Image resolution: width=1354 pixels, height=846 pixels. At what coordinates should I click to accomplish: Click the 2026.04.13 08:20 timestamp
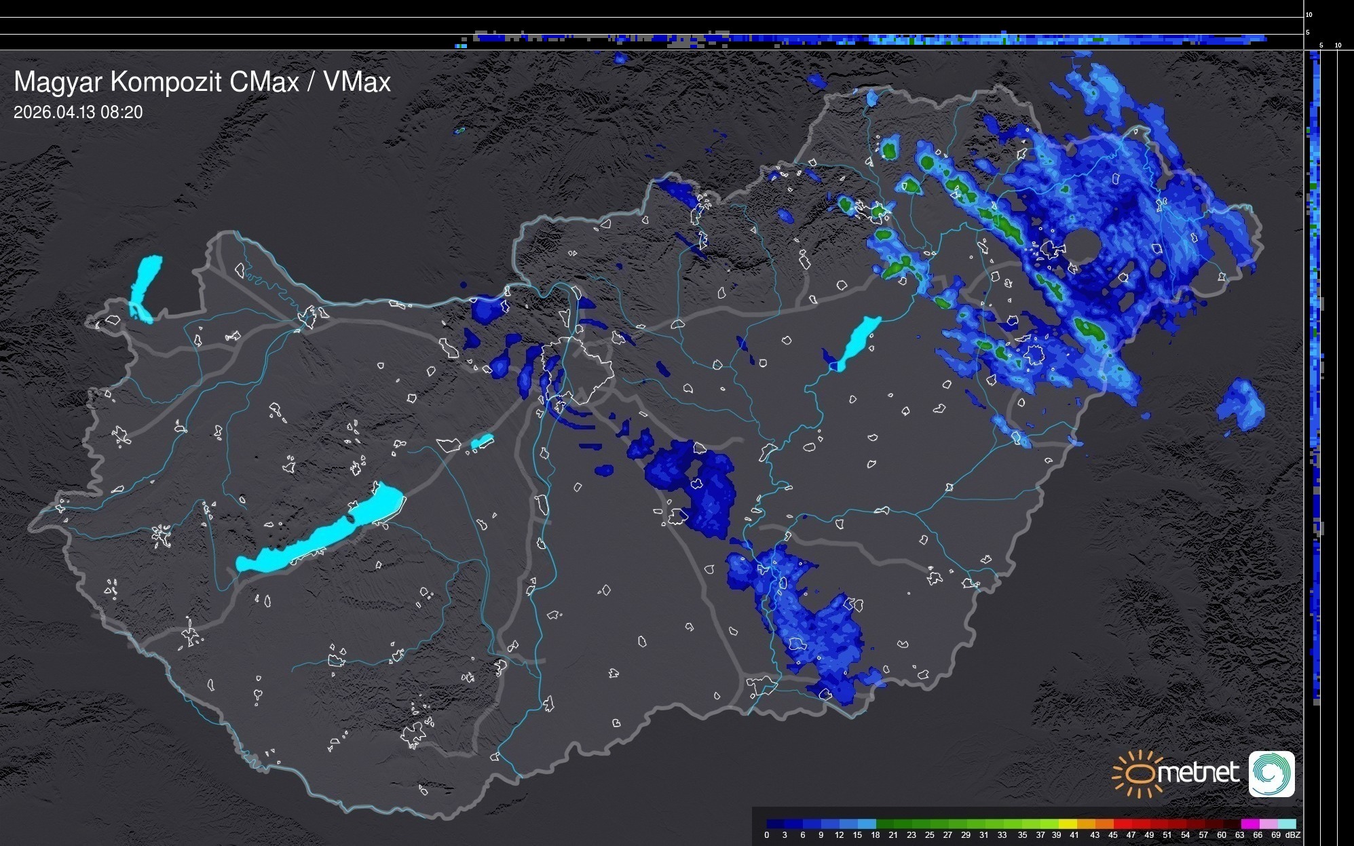(x=78, y=113)
